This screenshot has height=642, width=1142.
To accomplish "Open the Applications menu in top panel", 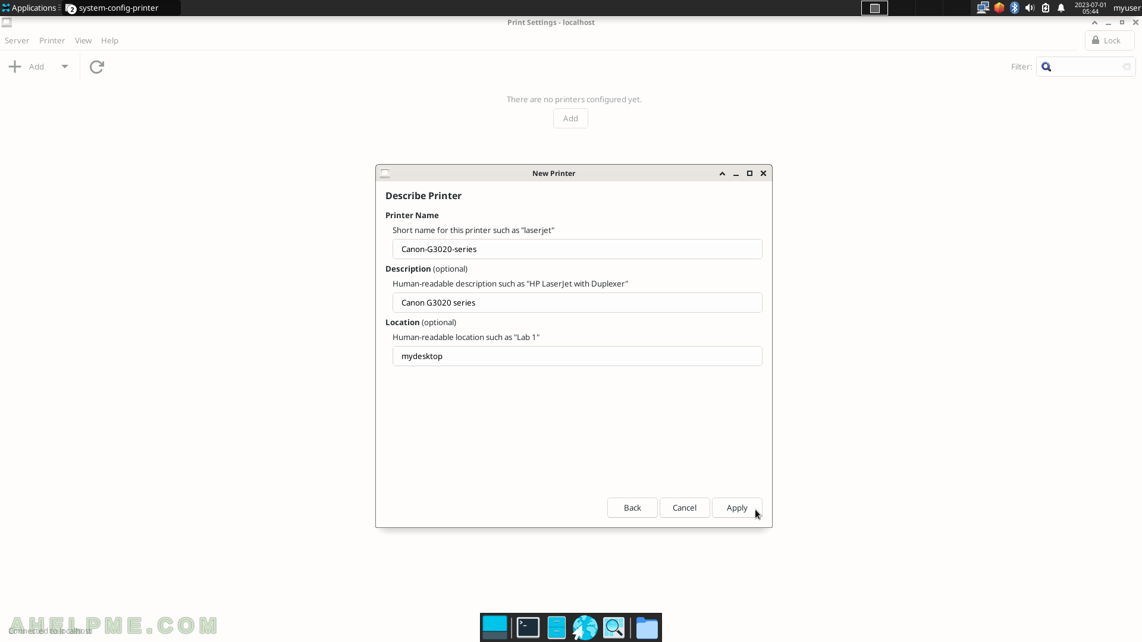I will (29, 8).
